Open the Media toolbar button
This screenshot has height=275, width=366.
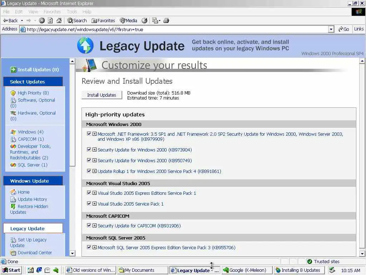tap(128, 20)
